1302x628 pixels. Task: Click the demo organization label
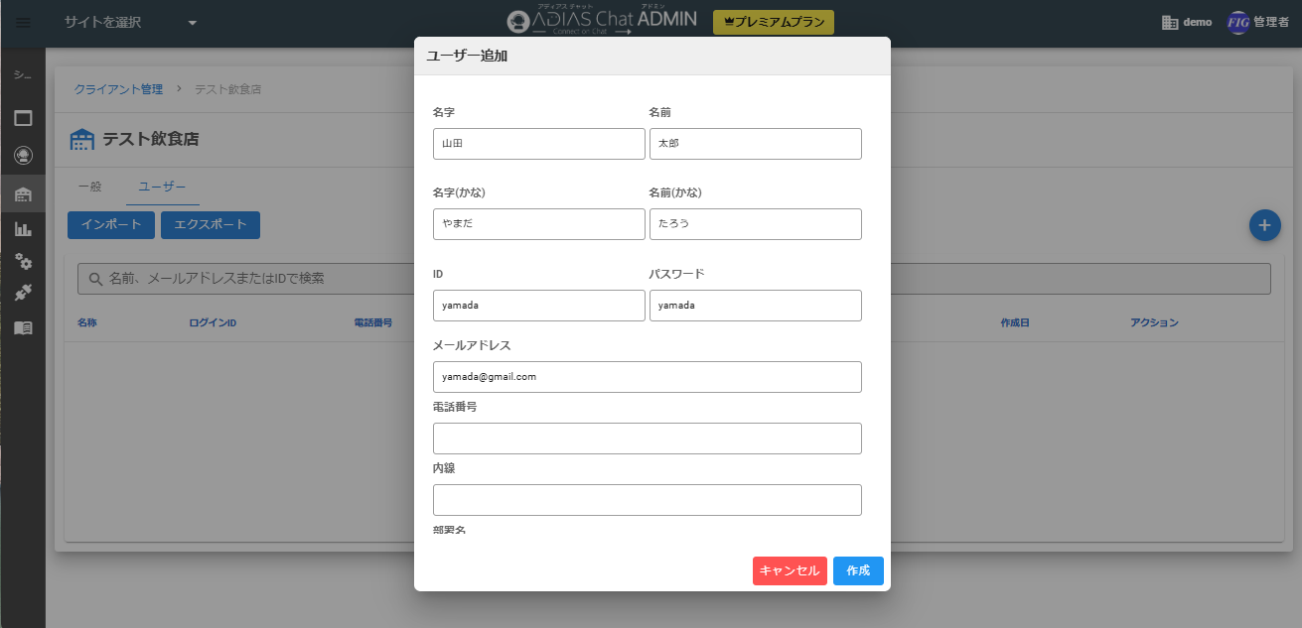pyautogui.click(x=1187, y=23)
